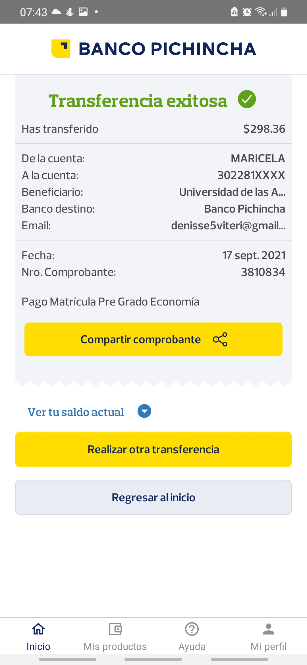Tap the Wi-Fi status bar icon
The width and height of the screenshot is (307, 665).
[261, 12]
